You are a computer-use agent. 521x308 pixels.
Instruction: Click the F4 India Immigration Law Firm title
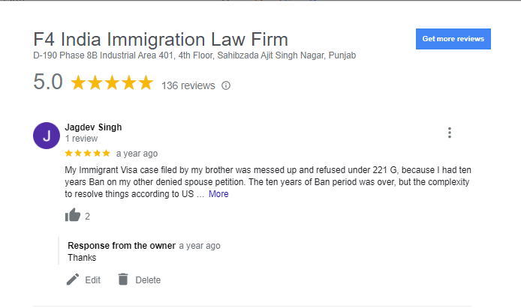tap(161, 40)
